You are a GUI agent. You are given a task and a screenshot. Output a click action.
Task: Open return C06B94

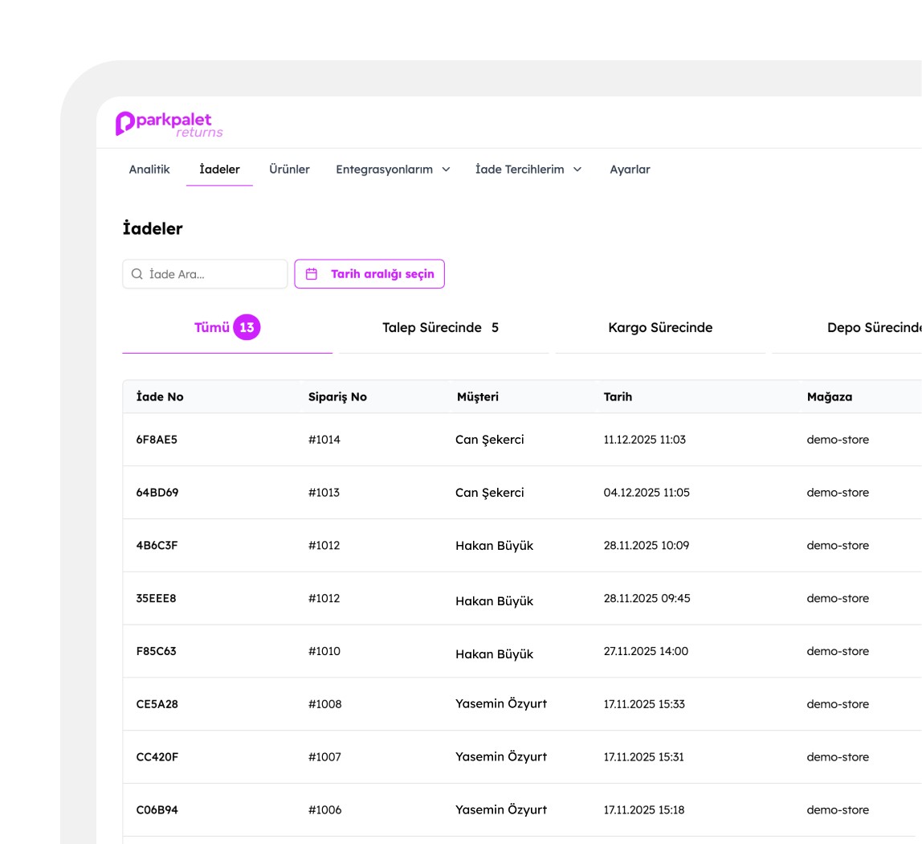click(157, 810)
